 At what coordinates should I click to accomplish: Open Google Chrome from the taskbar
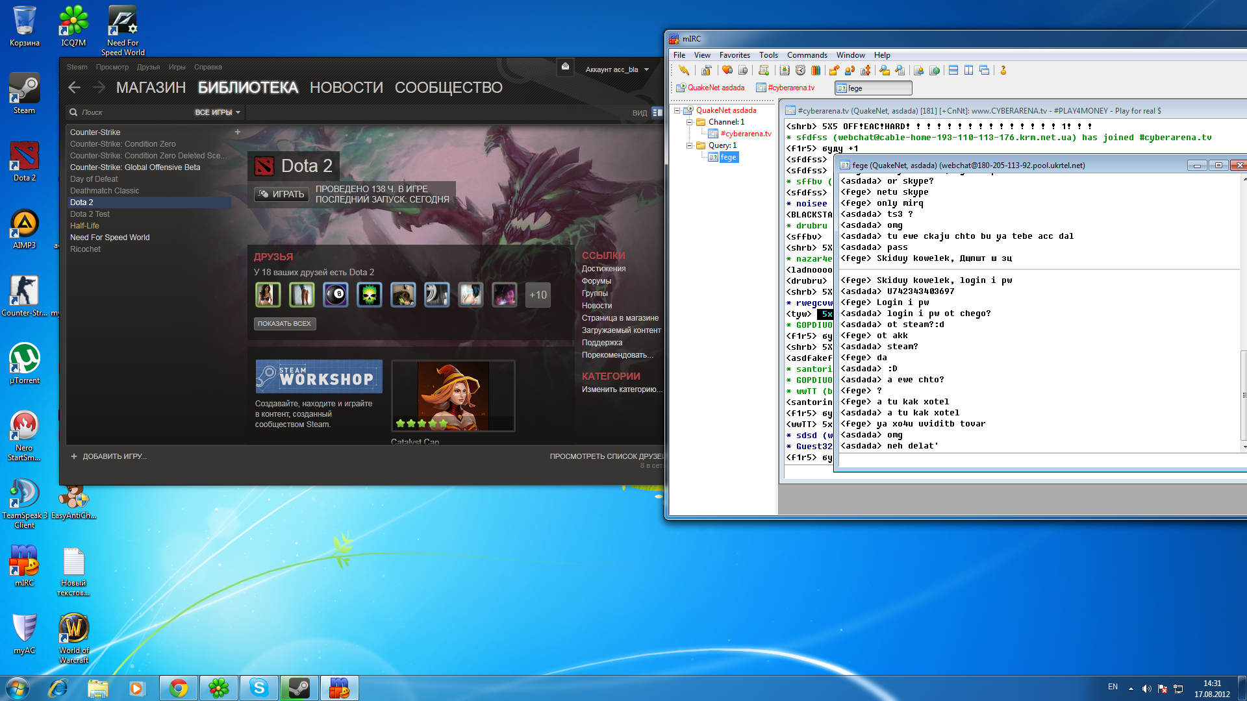pos(179,688)
